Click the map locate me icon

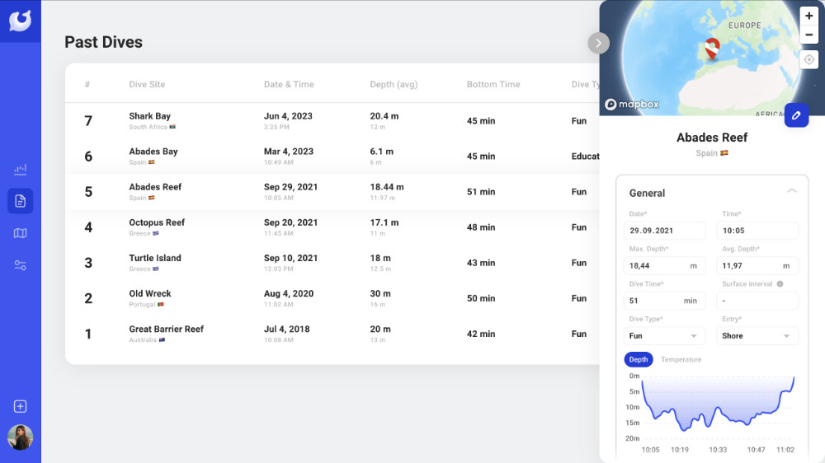pyautogui.click(x=809, y=59)
